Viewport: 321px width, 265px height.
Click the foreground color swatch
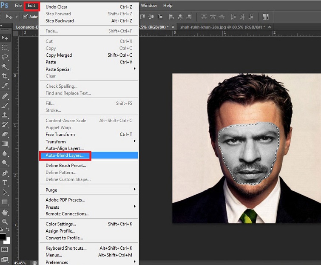pos(3,236)
